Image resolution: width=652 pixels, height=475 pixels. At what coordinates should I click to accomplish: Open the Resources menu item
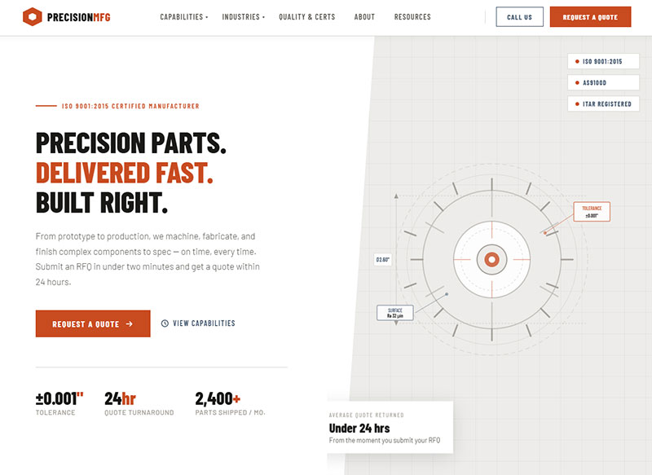click(x=412, y=17)
